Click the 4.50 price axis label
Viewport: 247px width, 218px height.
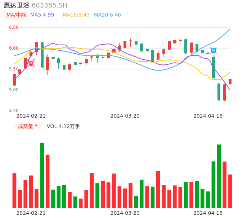(14, 111)
